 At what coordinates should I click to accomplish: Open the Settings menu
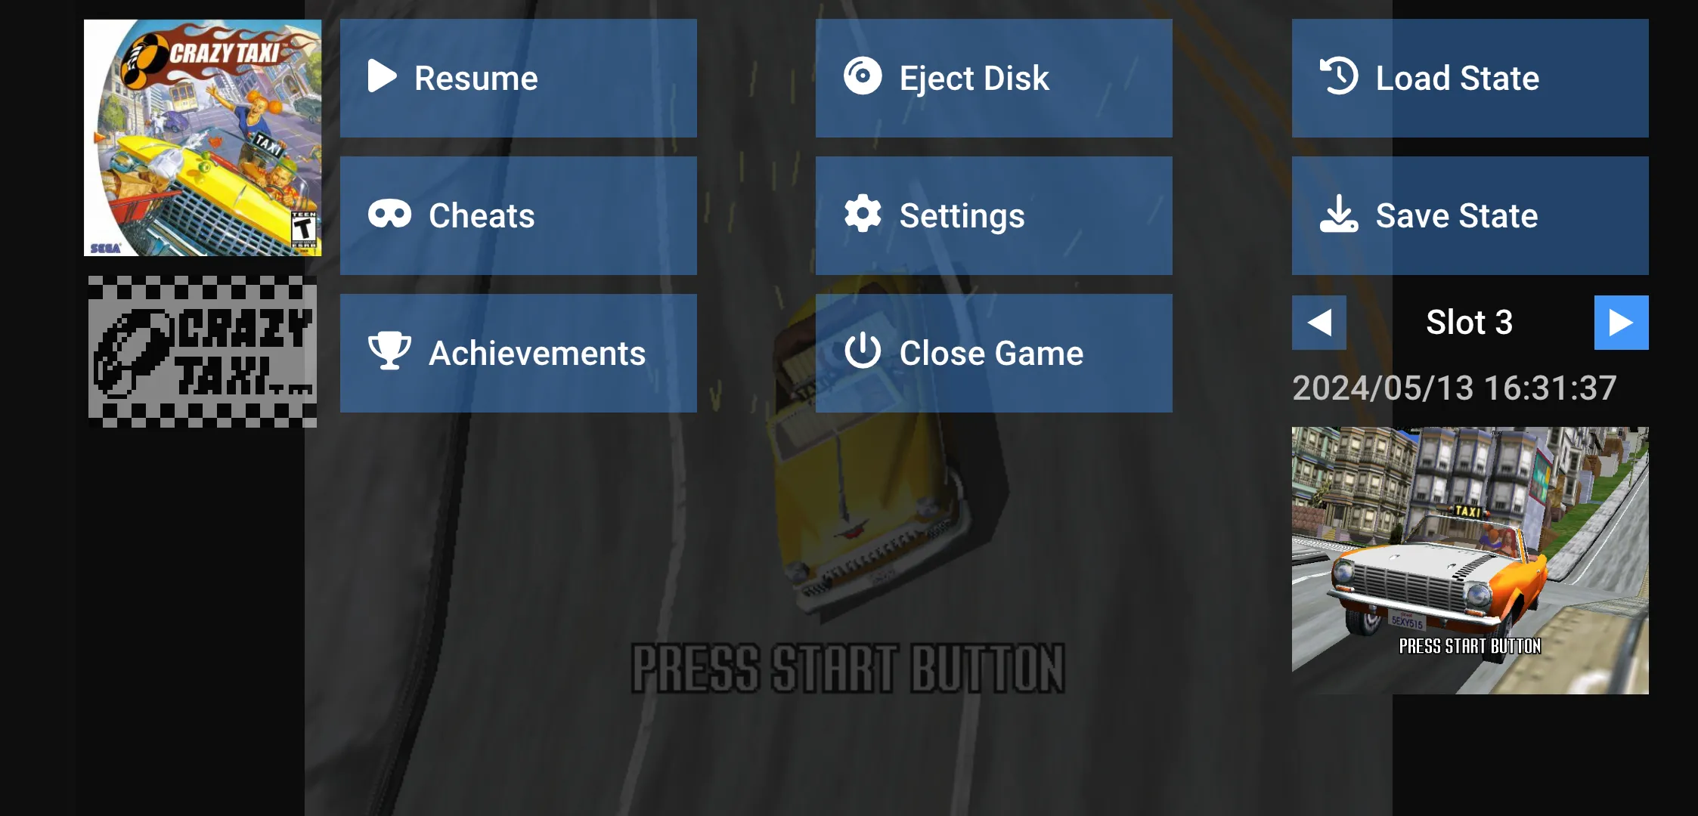coord(994,215)
